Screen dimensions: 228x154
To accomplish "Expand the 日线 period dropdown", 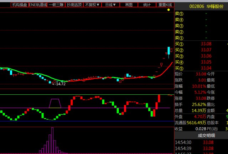I will click(x=110, y=5).
